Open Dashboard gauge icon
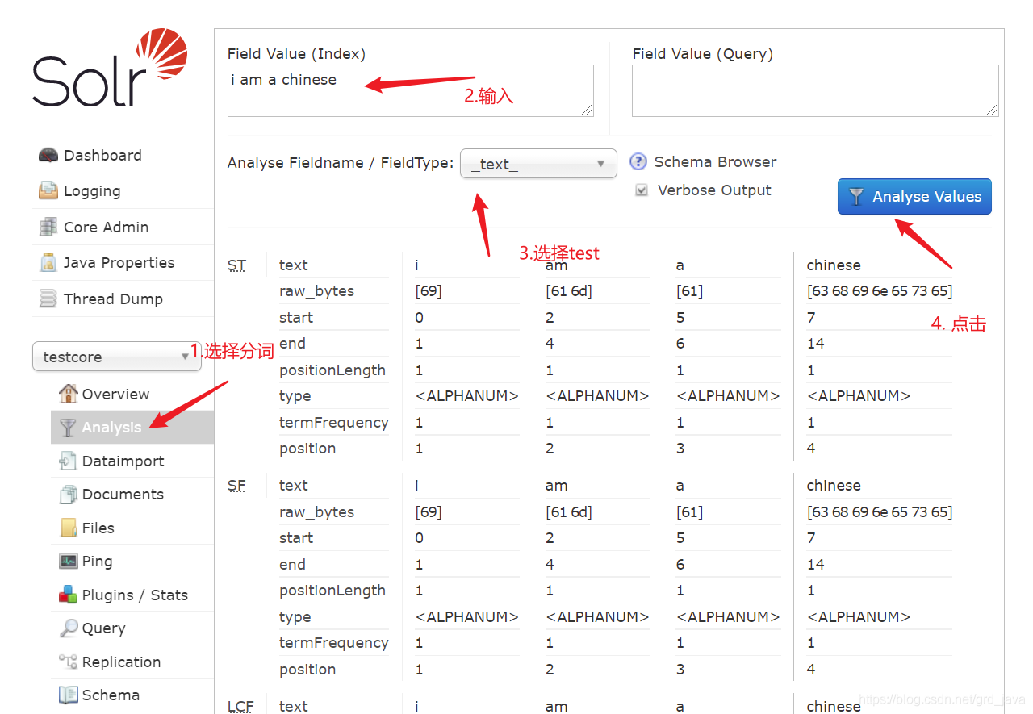Screen dimensions: 1033x714 pyautogui.click(x=48, y=155)
